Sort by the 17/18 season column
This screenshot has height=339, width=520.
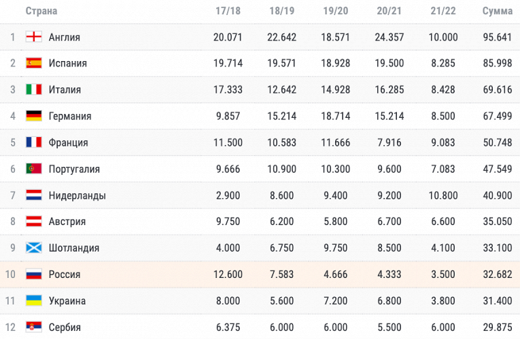pyautogui.click(x=228, y=11)
